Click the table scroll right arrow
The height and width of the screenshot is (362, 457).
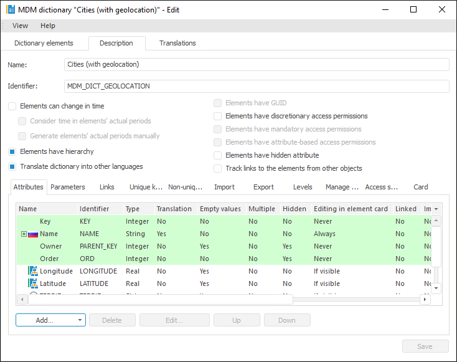(x=425, y=299)
